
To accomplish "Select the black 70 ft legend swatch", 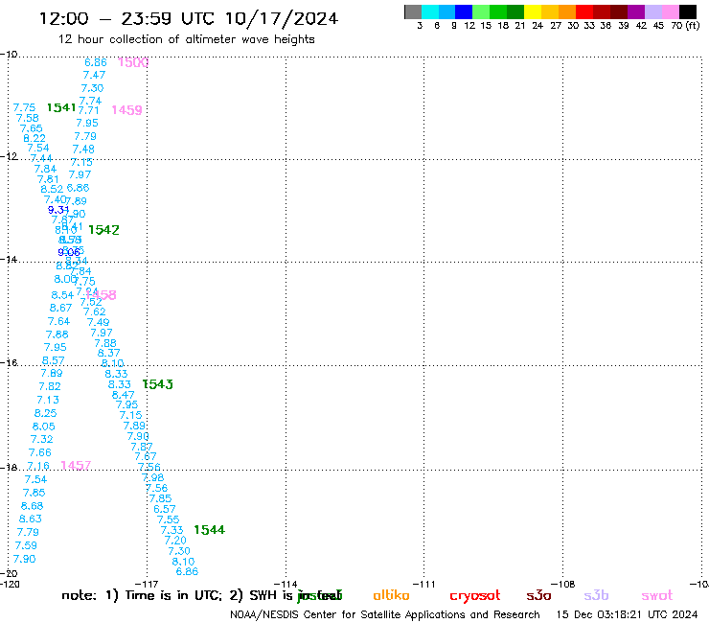I will pyautogui.click(x=688, y=12).
